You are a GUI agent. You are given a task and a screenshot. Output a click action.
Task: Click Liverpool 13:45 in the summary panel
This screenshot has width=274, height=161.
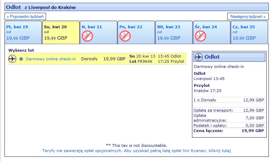pyautogui.click(x=209, y=79)
